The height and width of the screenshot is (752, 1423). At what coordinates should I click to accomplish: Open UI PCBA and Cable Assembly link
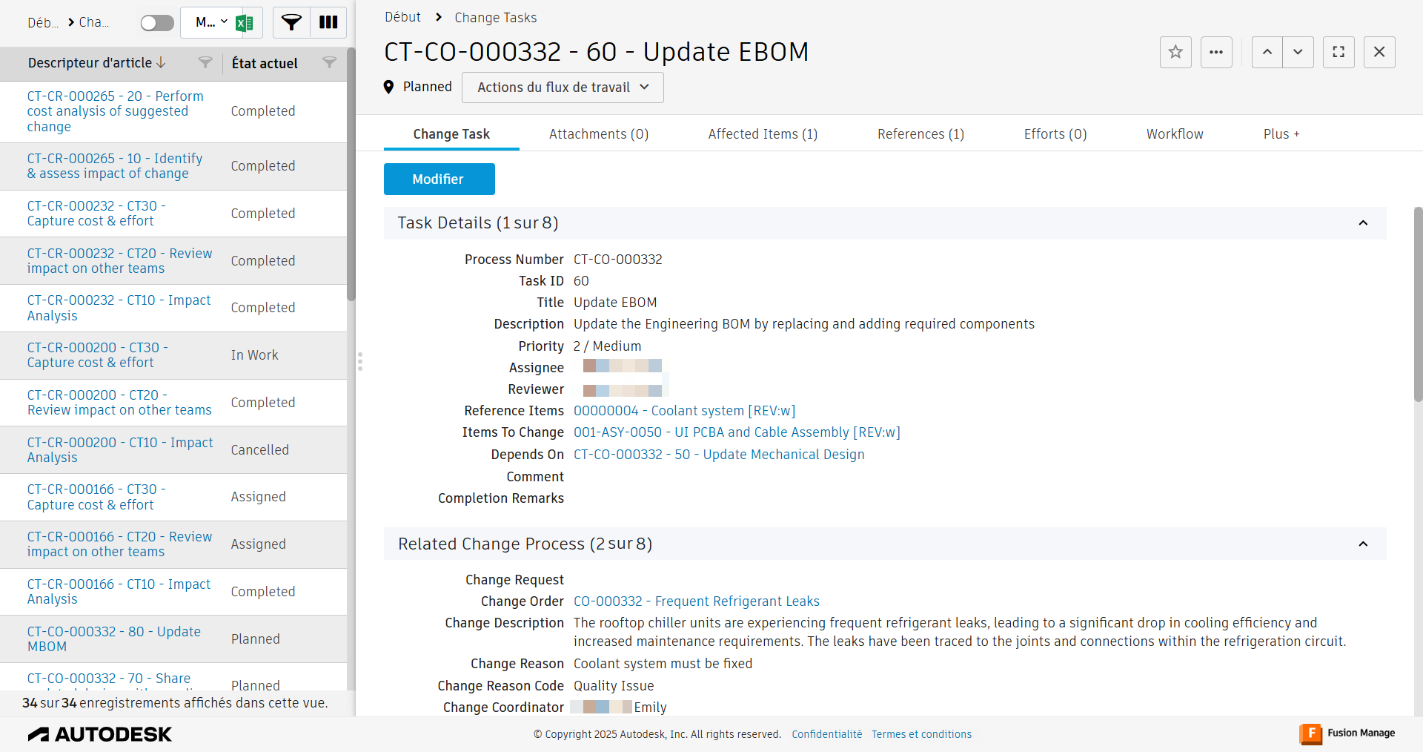(x=737, y=432)
